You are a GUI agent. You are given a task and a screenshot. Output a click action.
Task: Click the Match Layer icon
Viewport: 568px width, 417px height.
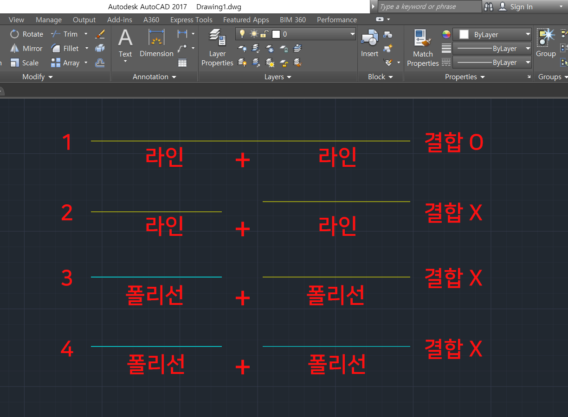(298, 62)
